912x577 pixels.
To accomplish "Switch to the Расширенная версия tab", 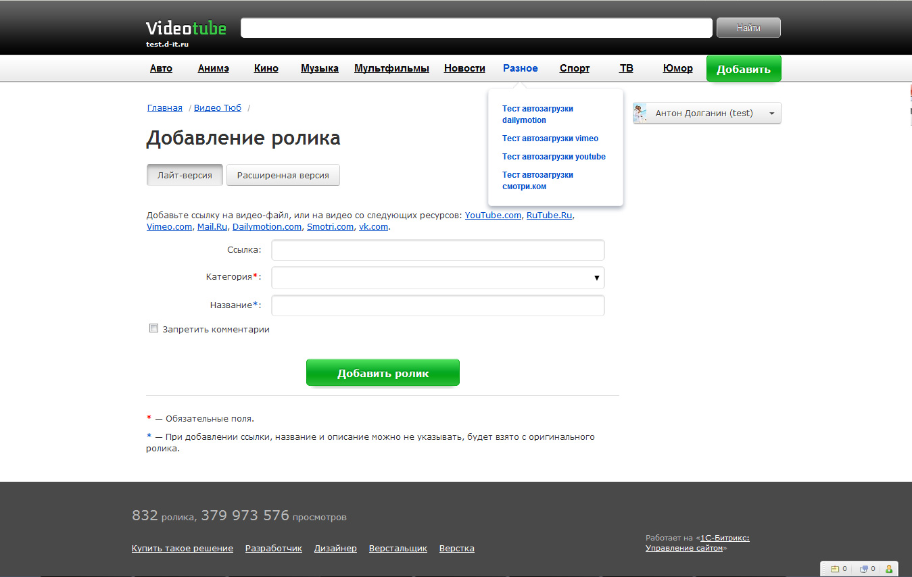I will pyautogui.click(x=283, y=175).
